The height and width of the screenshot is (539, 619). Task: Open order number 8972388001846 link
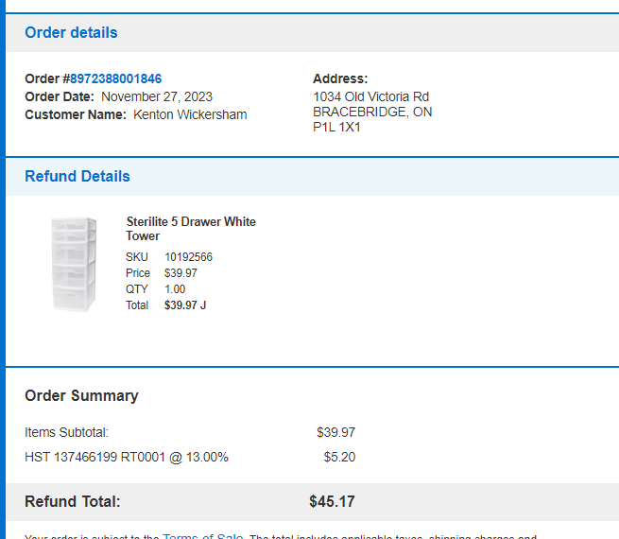tap(115, 78)
